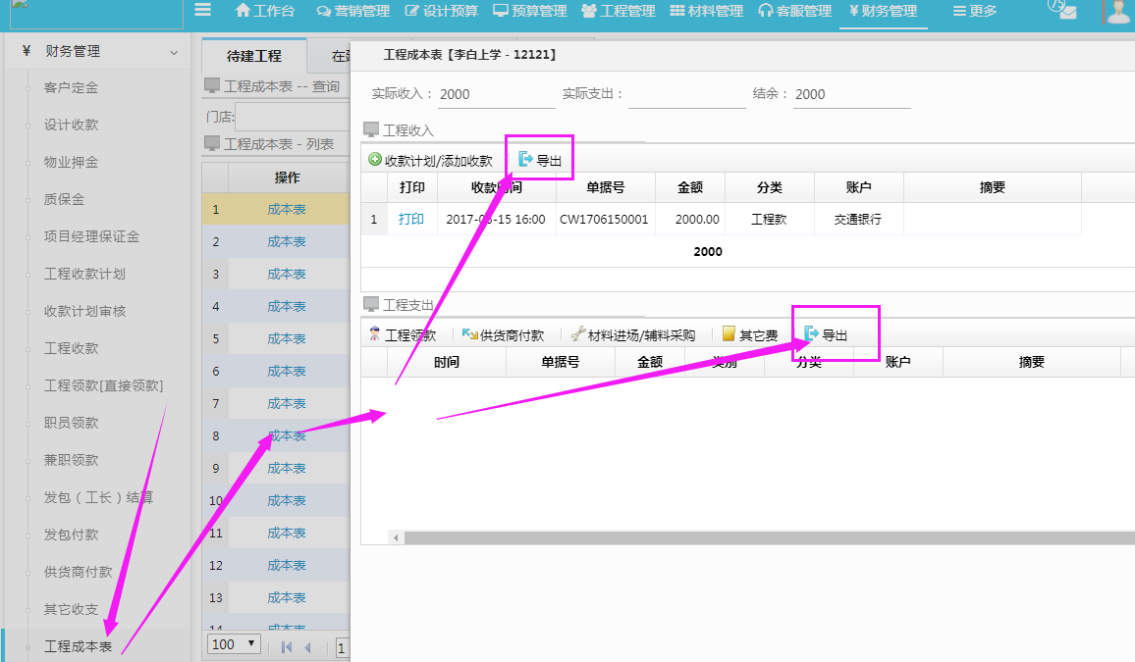The height and width of the screenshot is (662, 1135).
Task: Click inside the 实际支出 input field
Action: 687,94
